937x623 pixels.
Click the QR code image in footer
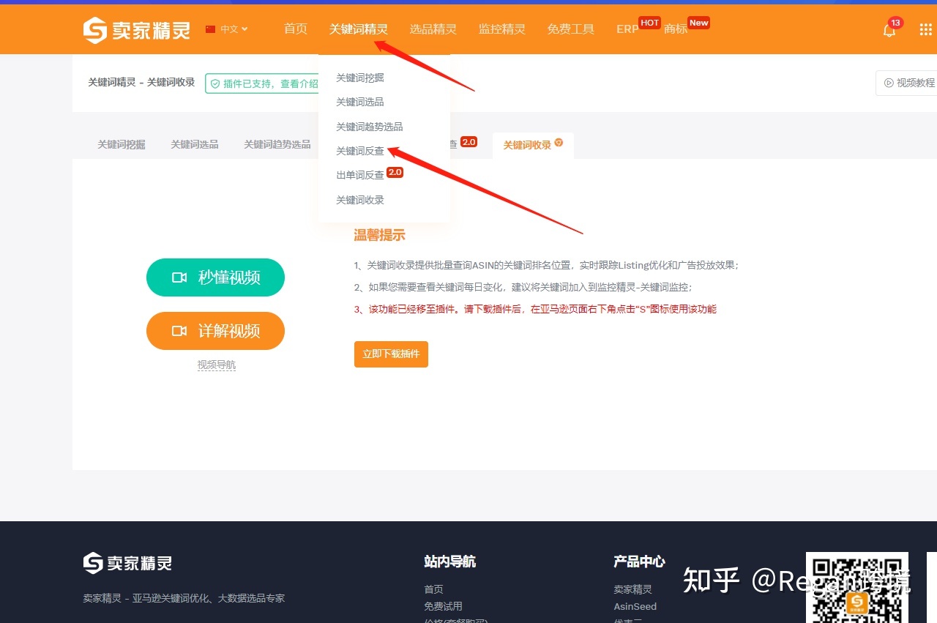857,587
